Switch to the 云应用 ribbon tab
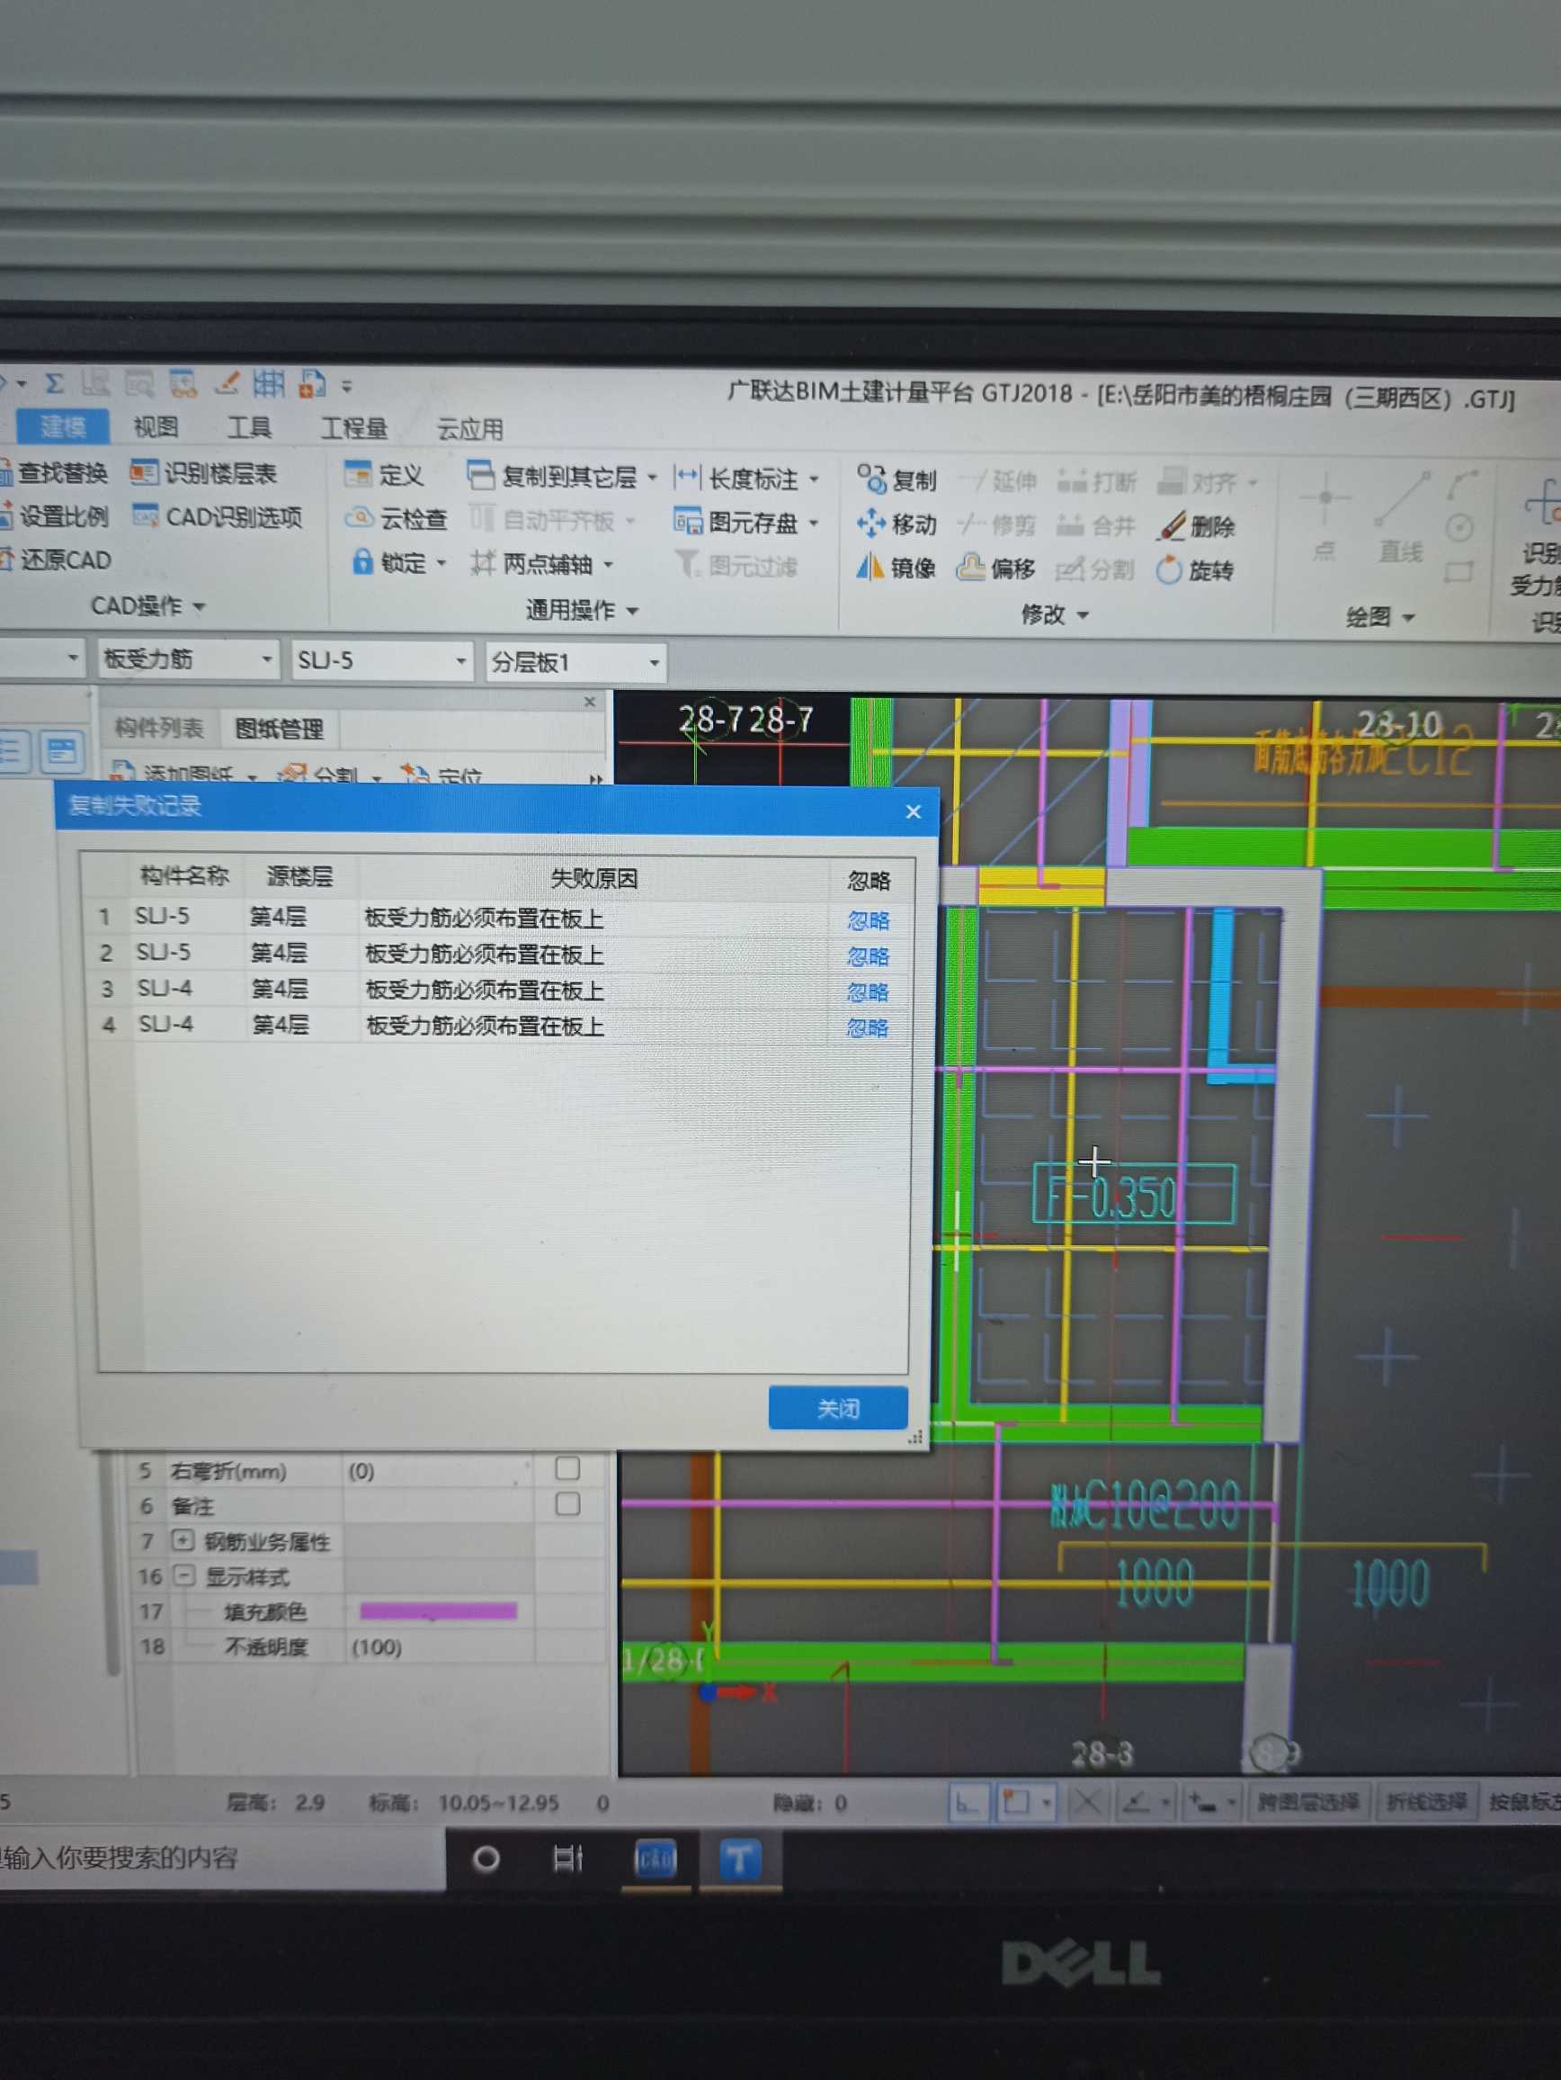Screen dimensions: 1561x2080 tap(469, 430)
